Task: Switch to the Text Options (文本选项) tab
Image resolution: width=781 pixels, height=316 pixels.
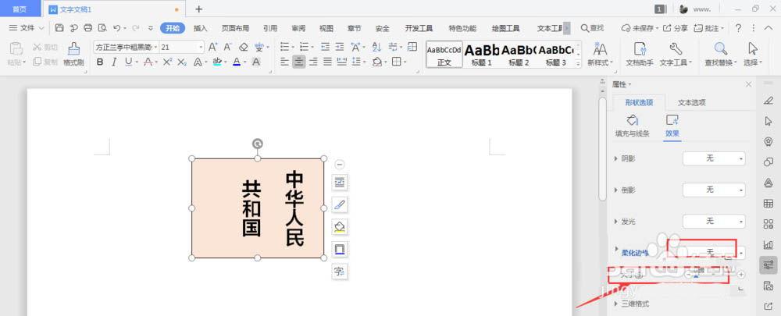Action: click(x=690, y=102)
